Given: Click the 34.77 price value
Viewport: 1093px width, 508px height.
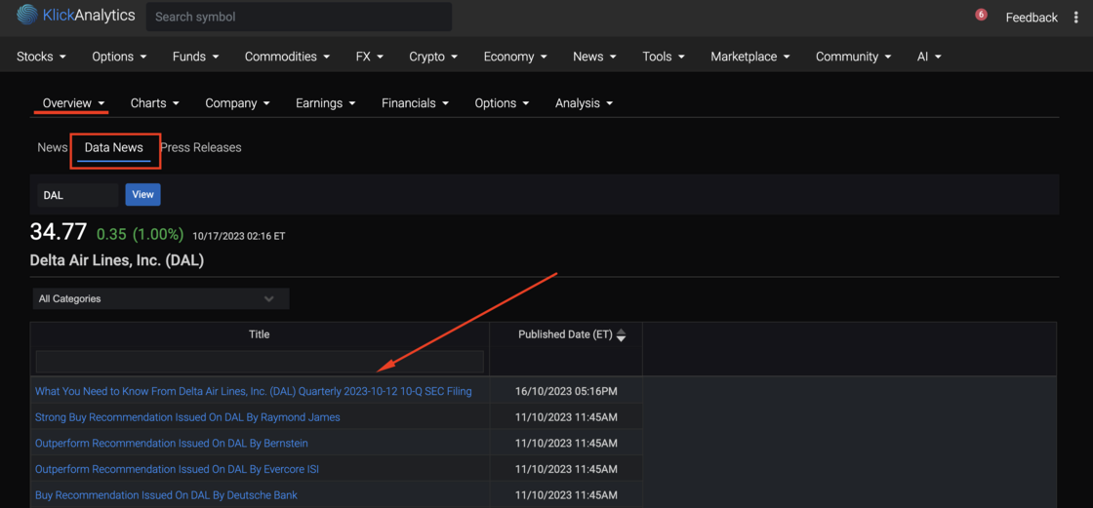Looking at the screenshot, I should 59,232.
